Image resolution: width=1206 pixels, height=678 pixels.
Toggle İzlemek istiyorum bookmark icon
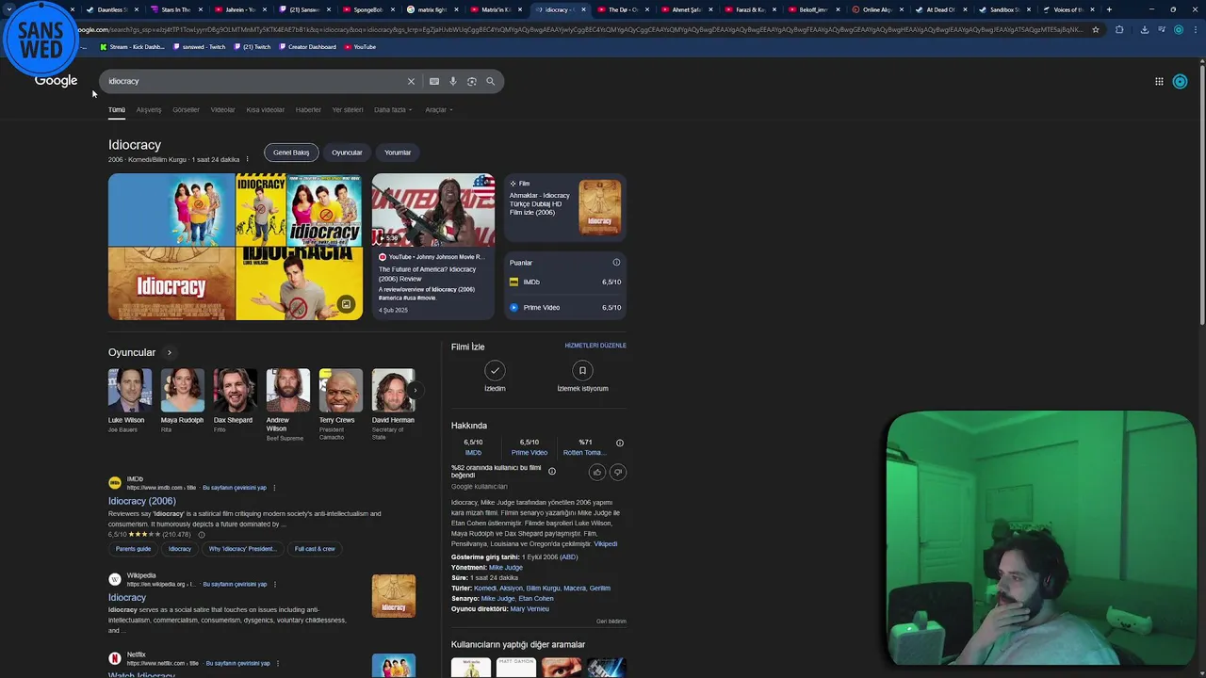click(582, 370)
